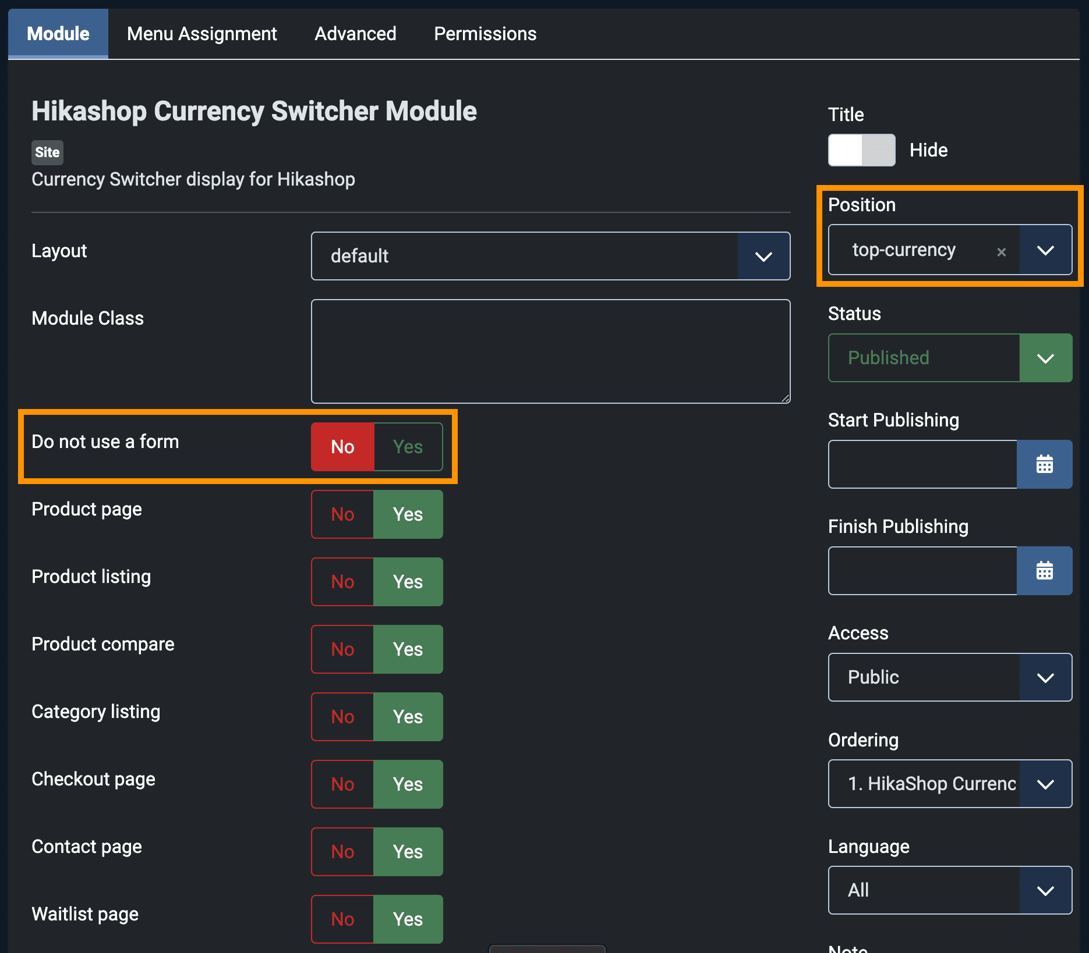Set Contact page to No

342,852
